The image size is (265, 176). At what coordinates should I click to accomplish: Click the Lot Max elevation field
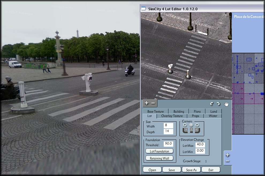(x=200, y=144)
